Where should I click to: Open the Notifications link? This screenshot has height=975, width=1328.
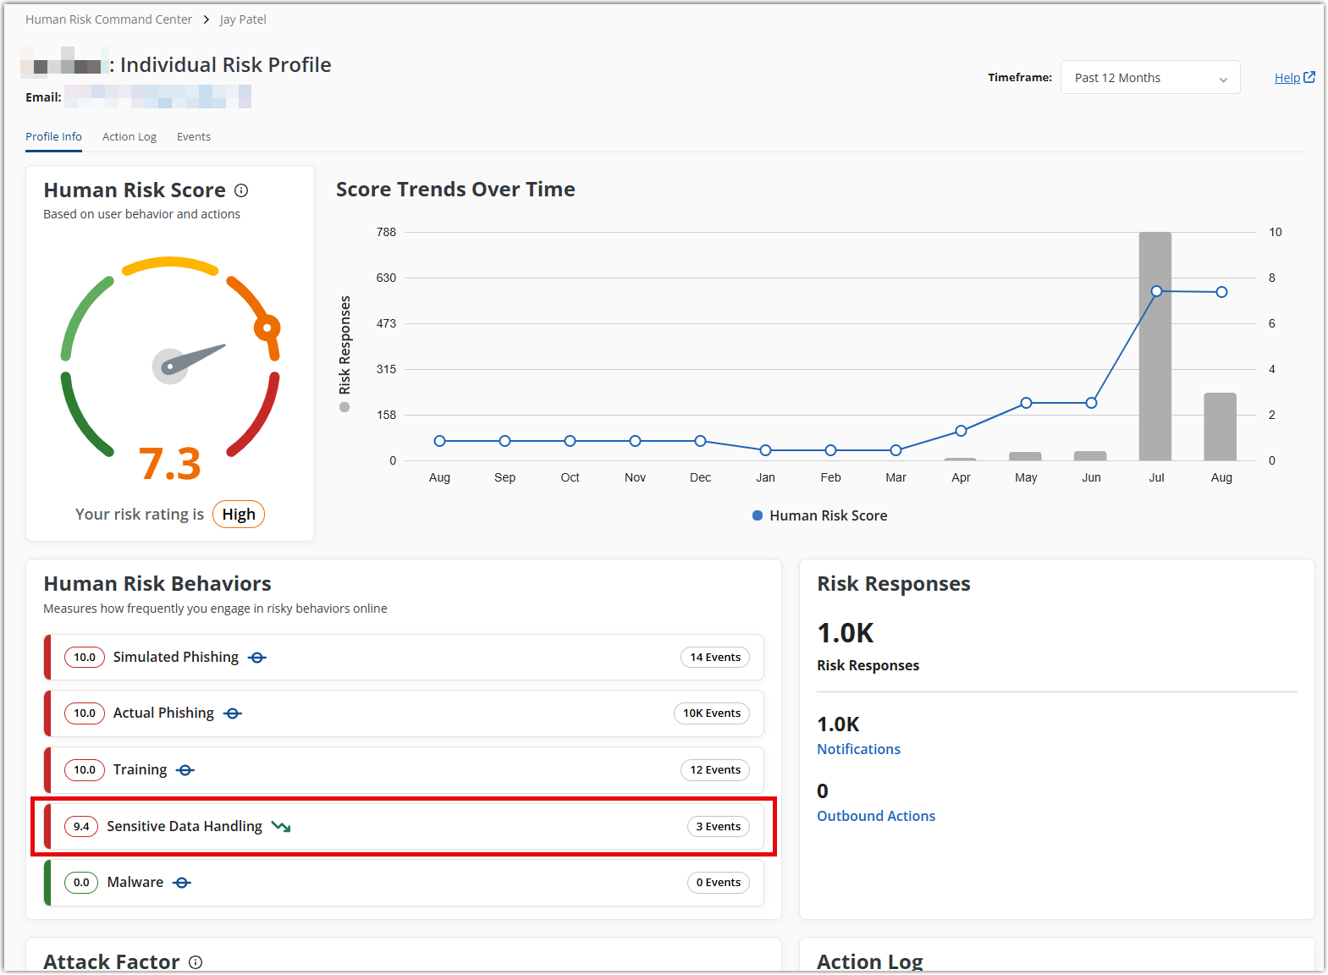coord(858,749)
